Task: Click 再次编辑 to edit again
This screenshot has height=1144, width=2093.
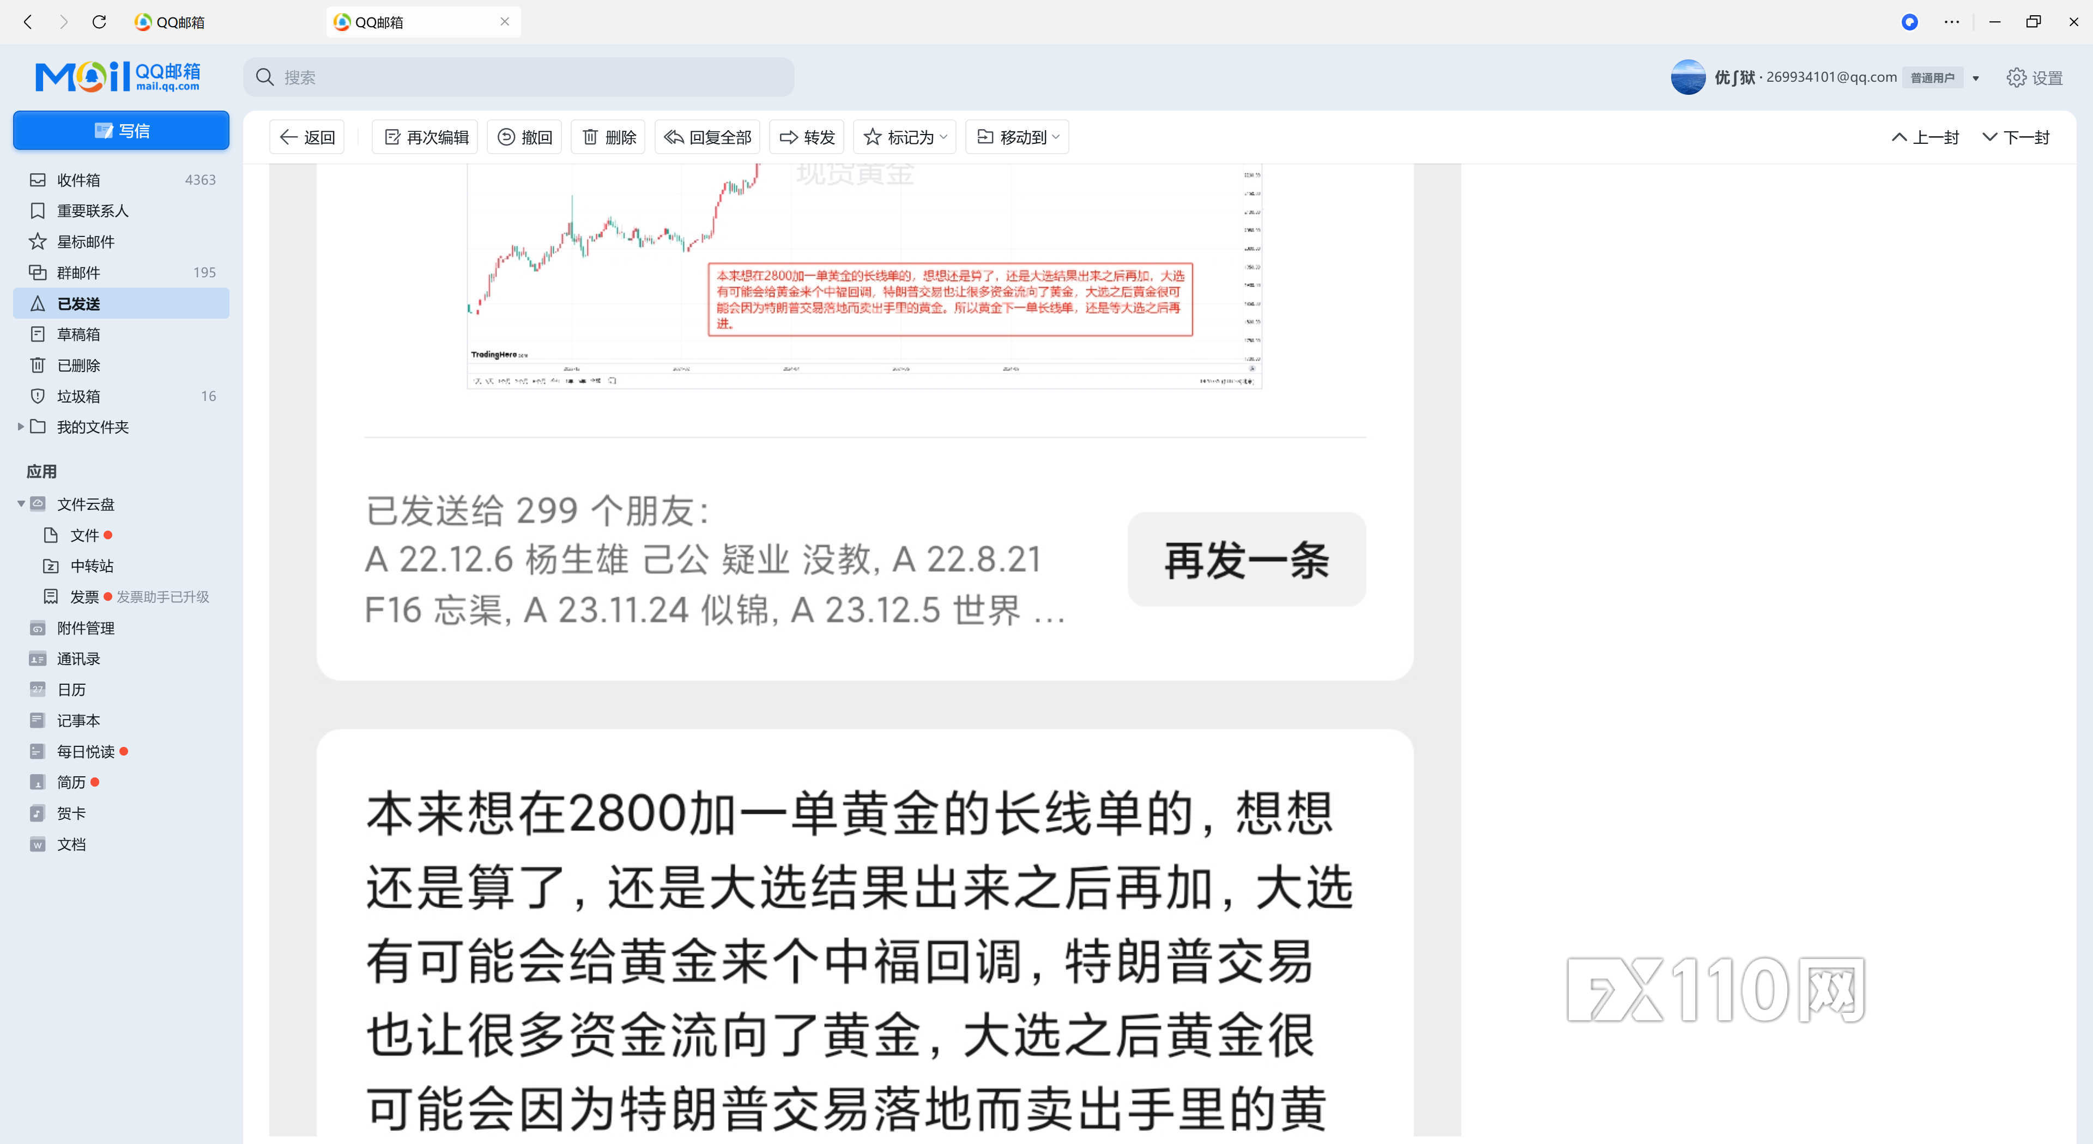Action: (425, 137)
